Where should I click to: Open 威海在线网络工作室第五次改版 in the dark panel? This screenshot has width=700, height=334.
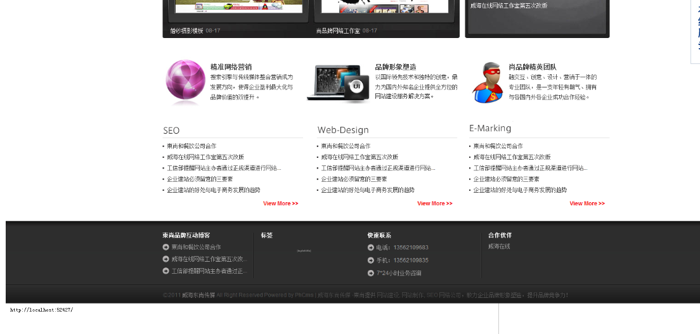(x=509, y=6)
